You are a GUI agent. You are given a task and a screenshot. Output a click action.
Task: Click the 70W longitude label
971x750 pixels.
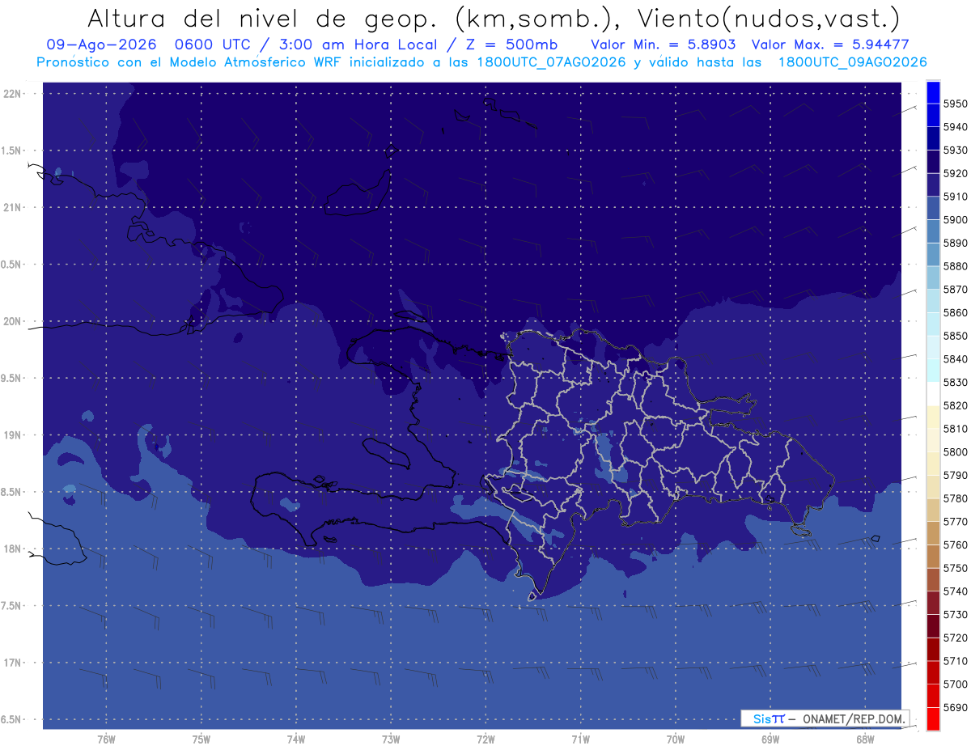coord(675,739)
